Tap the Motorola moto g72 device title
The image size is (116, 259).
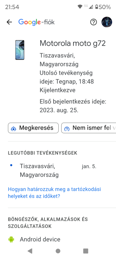(x=72, y=43)
